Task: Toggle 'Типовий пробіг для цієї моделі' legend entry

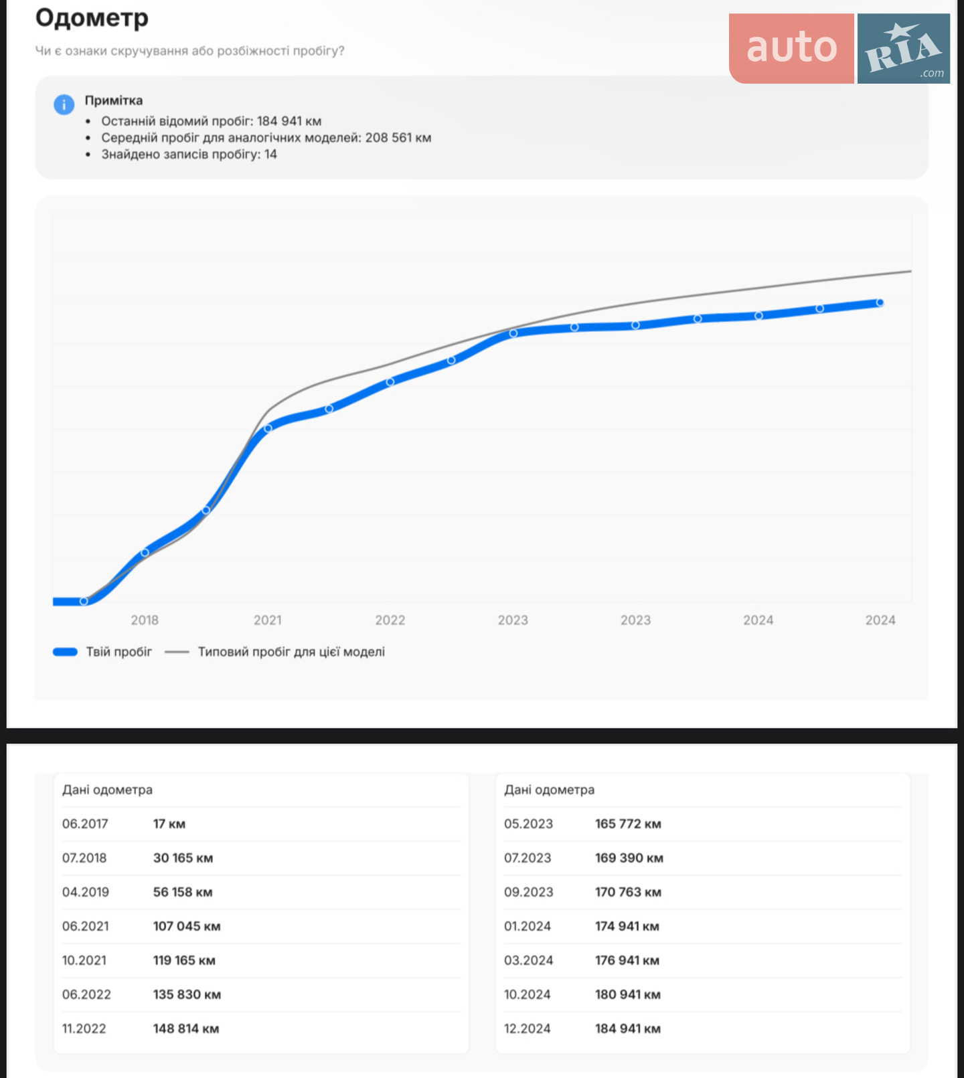Action: (274, 652)
